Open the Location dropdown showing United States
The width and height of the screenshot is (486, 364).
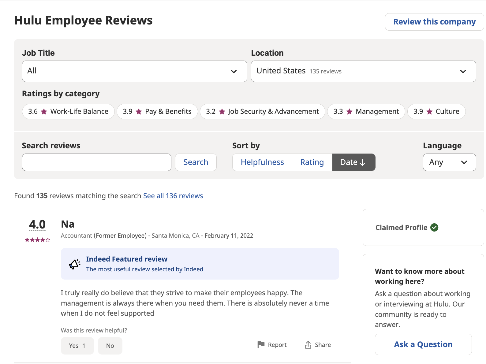364,71
